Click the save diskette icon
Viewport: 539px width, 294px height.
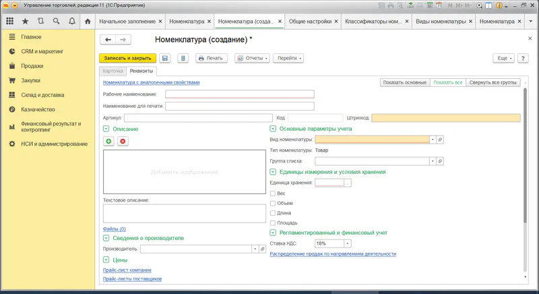[x=165, y=58]
